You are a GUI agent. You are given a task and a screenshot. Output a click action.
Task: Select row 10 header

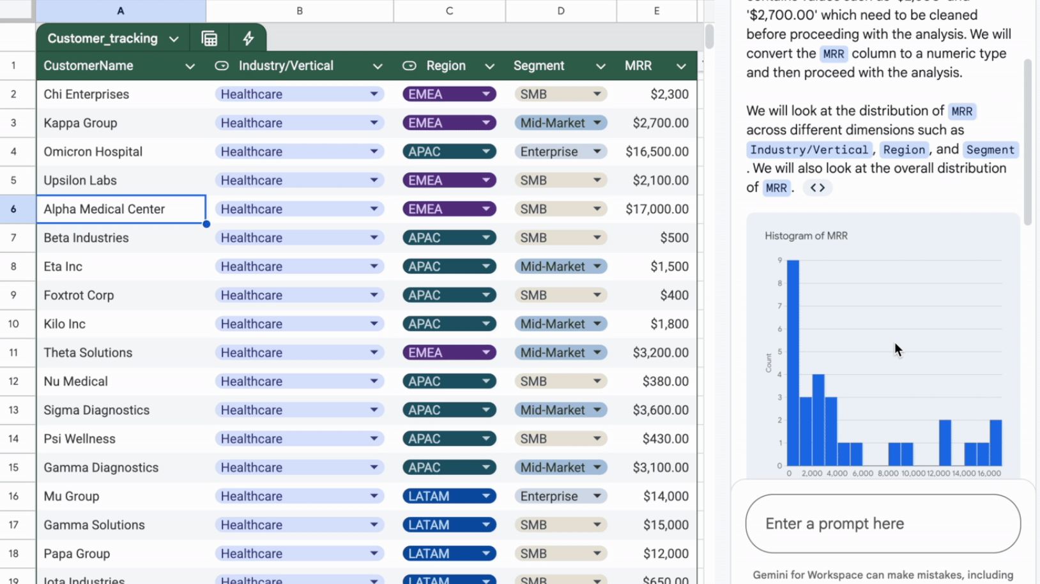point(13,324)
